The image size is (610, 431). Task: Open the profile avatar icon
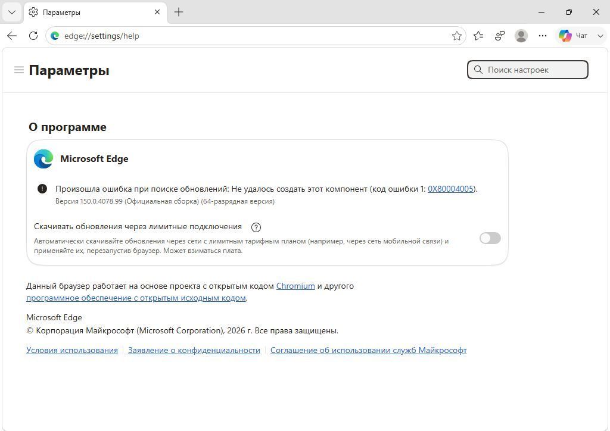[521, 36]
